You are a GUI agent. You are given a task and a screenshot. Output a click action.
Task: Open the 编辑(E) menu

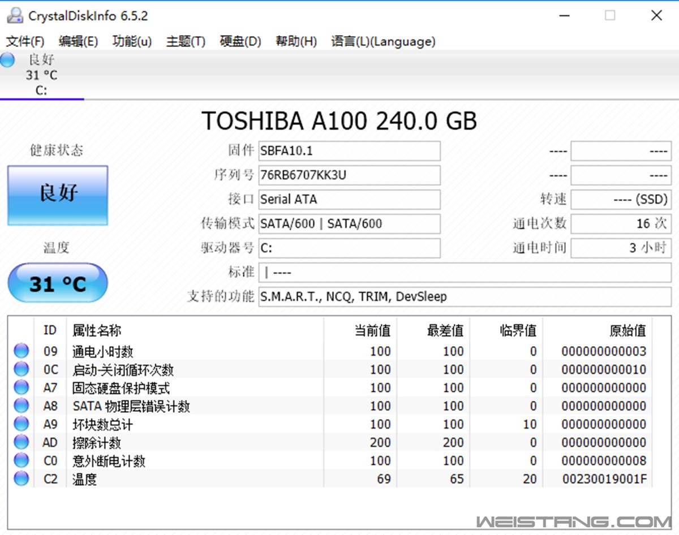(x=78, y=41)
